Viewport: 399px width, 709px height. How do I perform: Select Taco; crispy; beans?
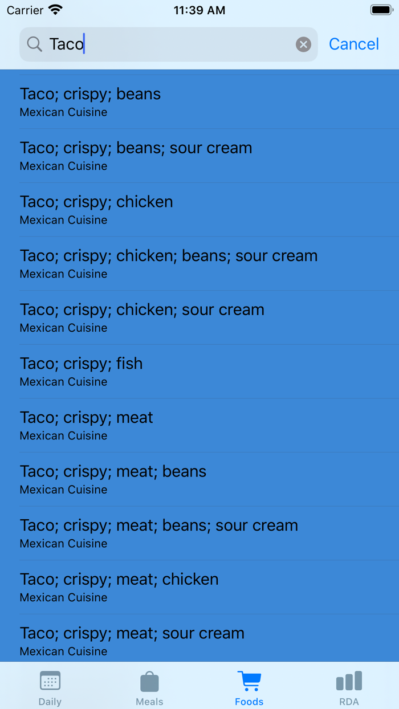pos(199,102)
